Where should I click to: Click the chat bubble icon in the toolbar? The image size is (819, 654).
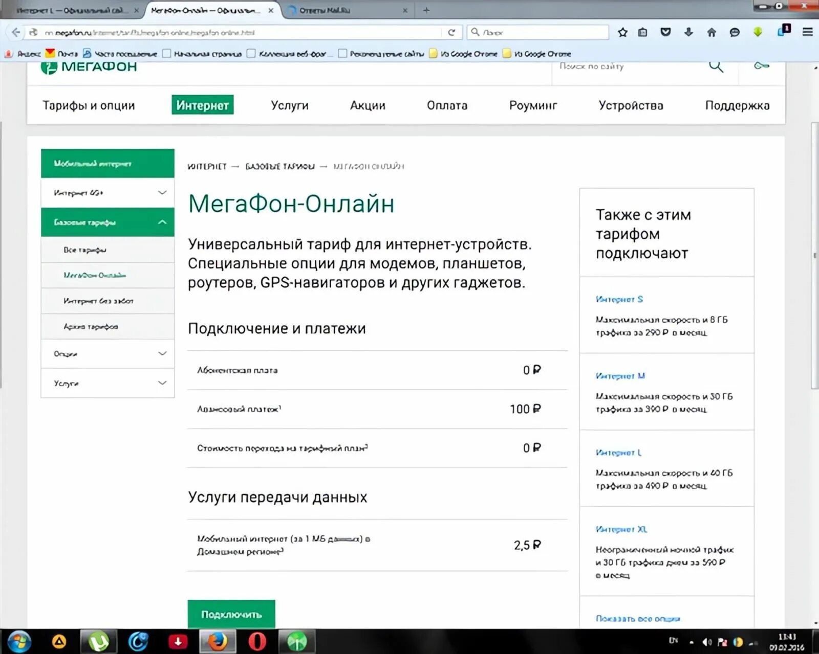tap(735, 32)
